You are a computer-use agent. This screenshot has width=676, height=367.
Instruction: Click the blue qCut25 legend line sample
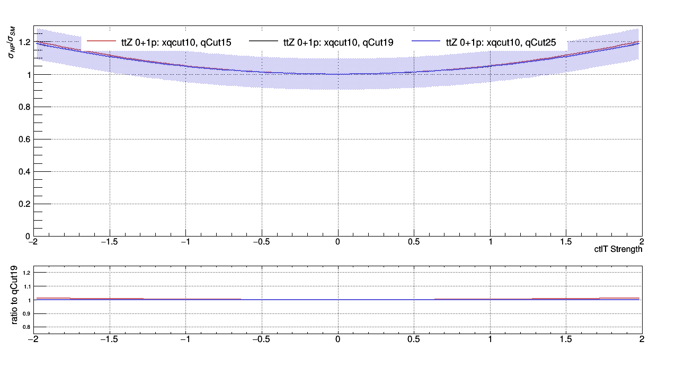pos(425,41)
